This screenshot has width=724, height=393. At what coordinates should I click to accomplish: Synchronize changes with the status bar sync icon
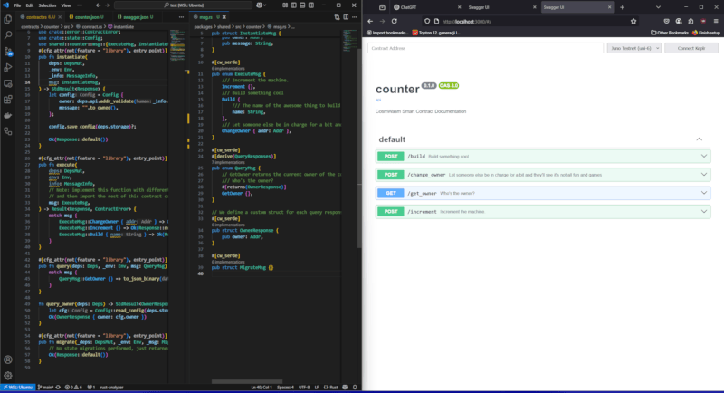(x=58, y=388)
